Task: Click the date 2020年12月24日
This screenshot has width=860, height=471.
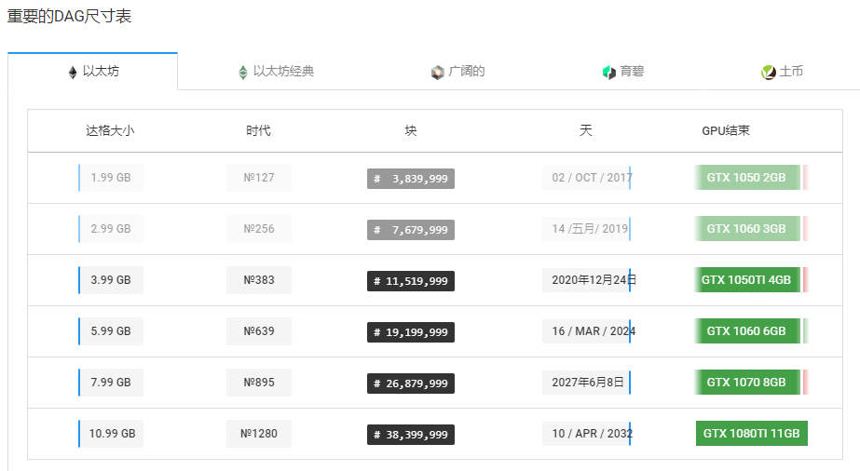Action: click(590, 280)
